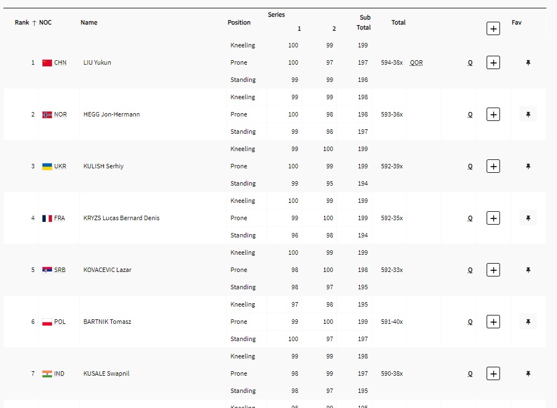557x408 pixels.
Task: Expand details for LIU Yukun row
Action: (493, 63)
